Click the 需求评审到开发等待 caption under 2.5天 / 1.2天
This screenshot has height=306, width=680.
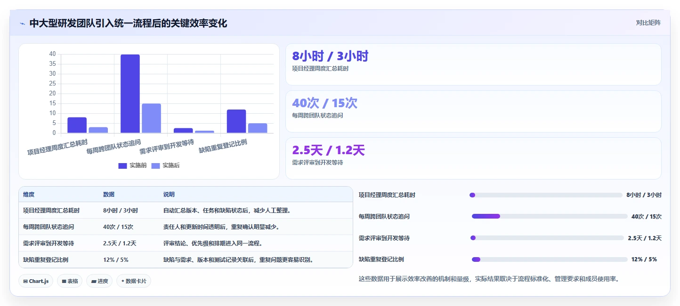[x=318, y=163]
